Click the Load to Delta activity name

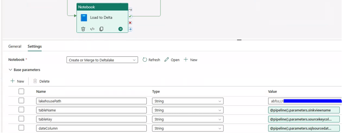(101, 18)
